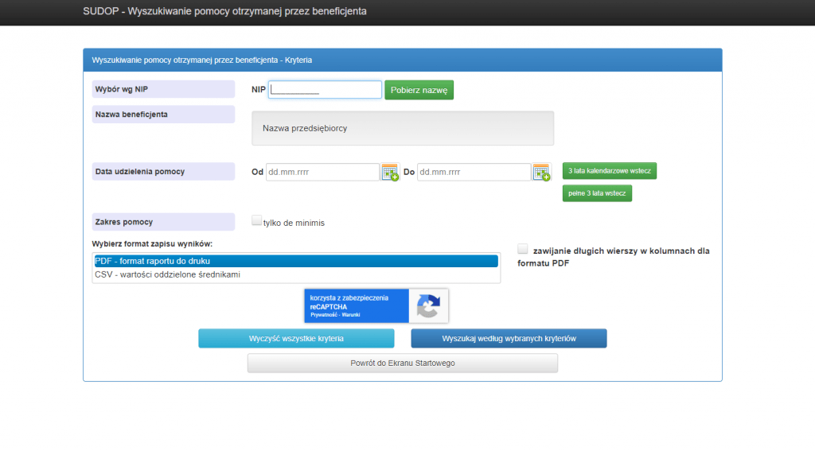Open the reCAPTCHA 'Warunki' link
Viewport: 815px width, 451px height.
tap(351, 316)
